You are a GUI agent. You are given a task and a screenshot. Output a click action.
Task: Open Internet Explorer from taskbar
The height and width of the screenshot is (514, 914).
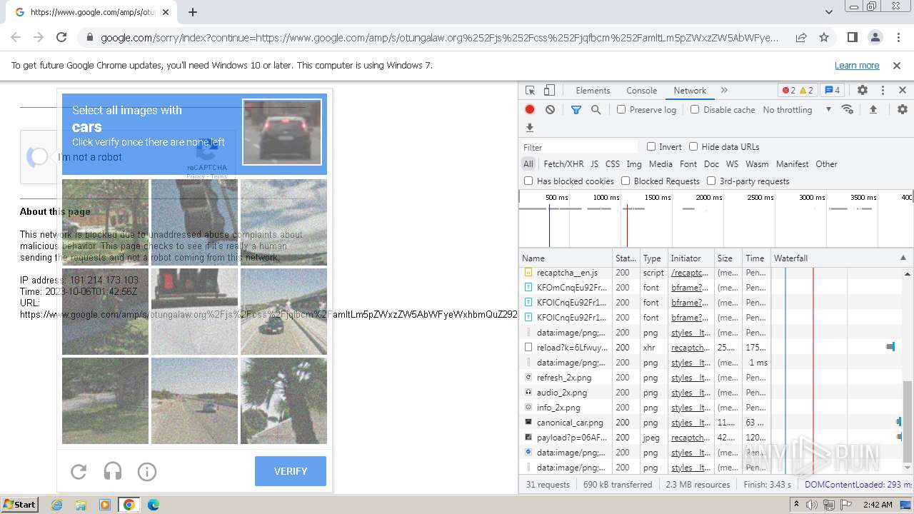56,505
